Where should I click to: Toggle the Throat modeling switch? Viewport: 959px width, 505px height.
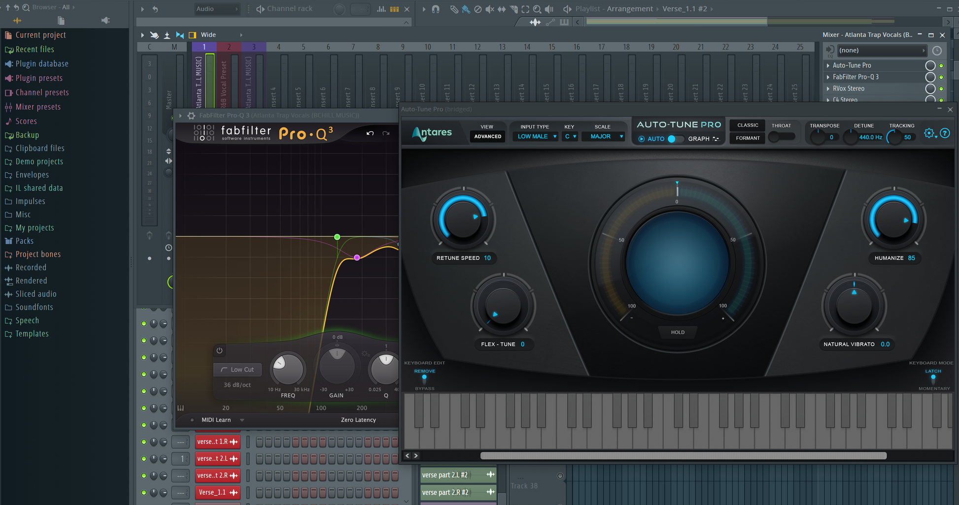tap(782, 137)
